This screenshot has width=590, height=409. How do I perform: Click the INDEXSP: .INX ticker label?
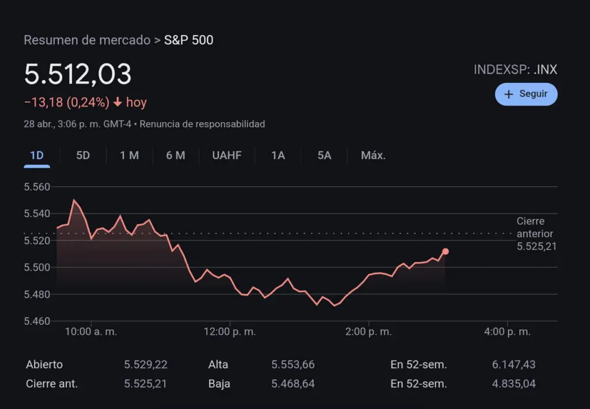click(515, 70)
